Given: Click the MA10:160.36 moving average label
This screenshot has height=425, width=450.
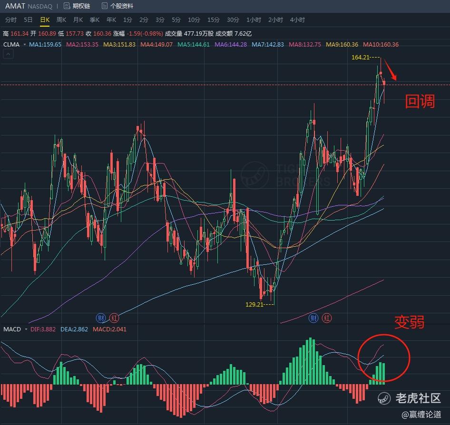Looking at the screenshot, I should [x=381, y=45].
